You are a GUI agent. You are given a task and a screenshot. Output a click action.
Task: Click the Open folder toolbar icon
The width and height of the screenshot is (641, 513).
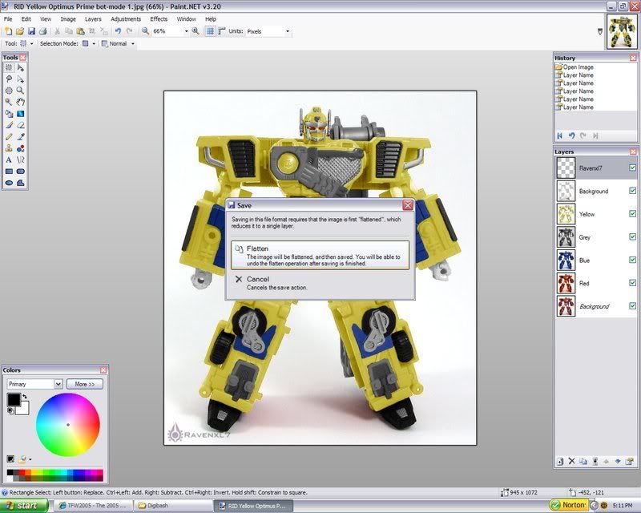click(x=19, y=31)
